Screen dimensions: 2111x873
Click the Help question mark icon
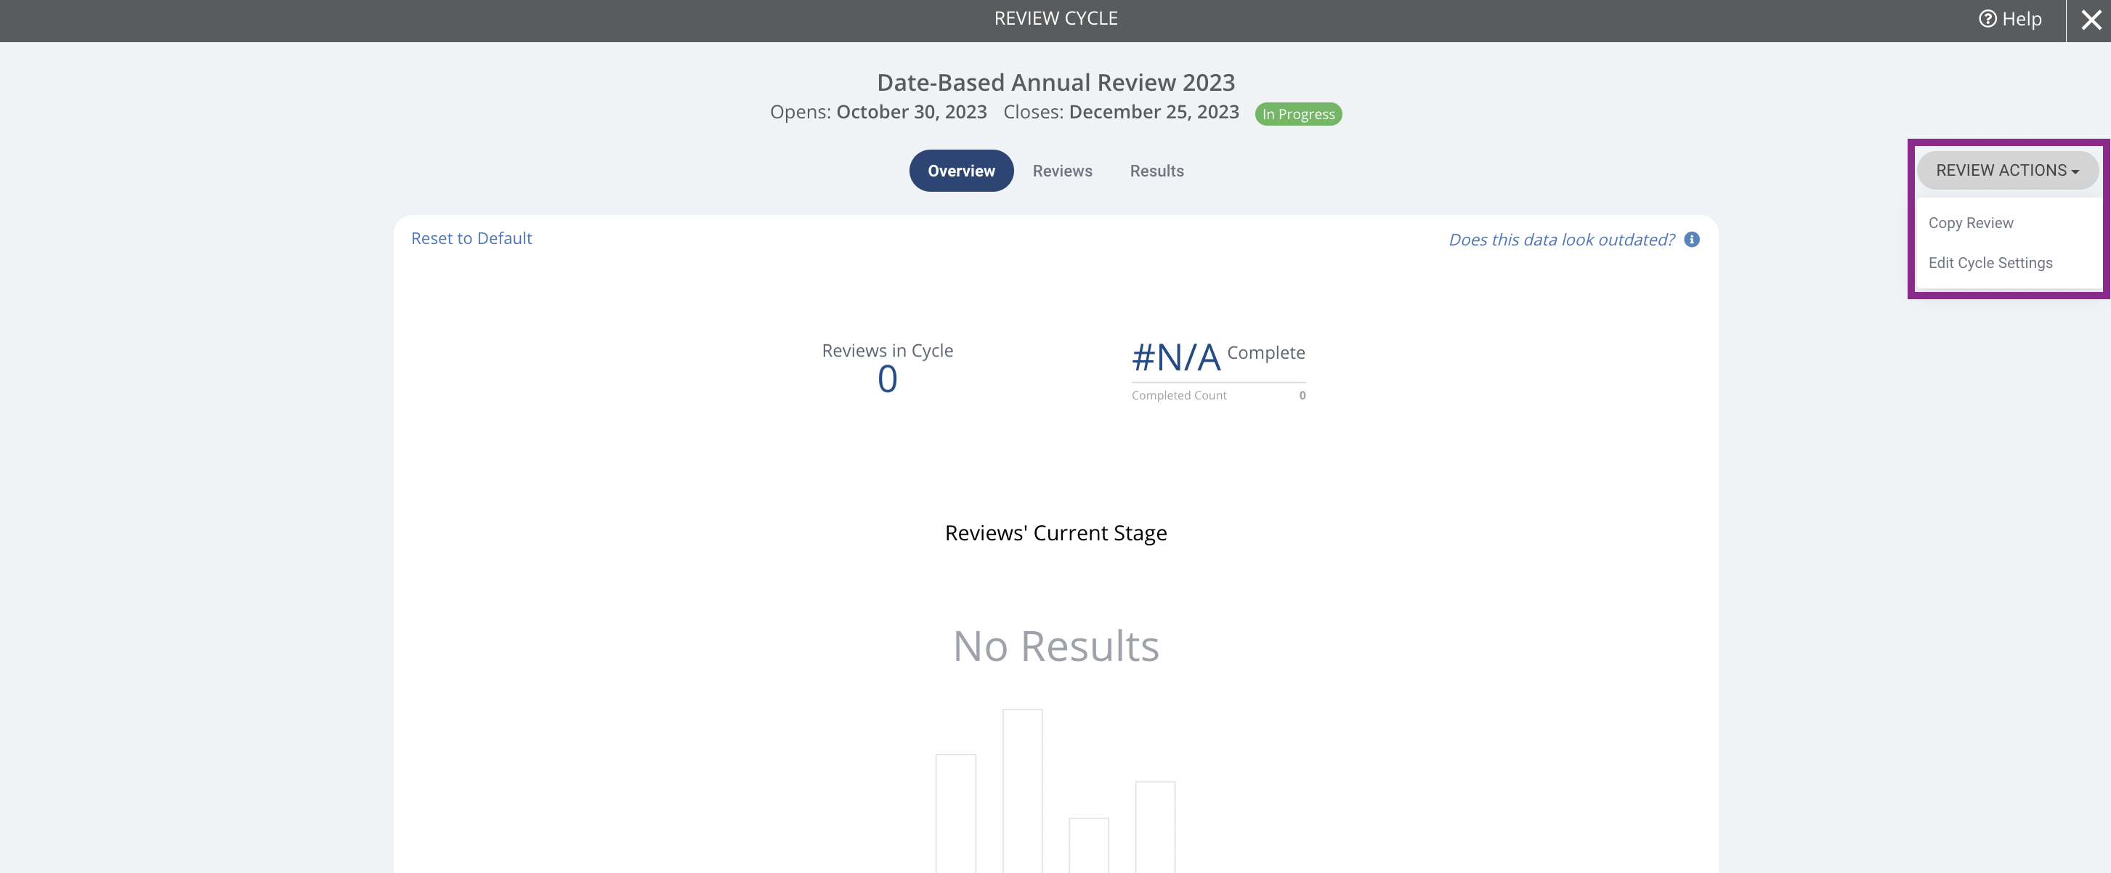1988,19
